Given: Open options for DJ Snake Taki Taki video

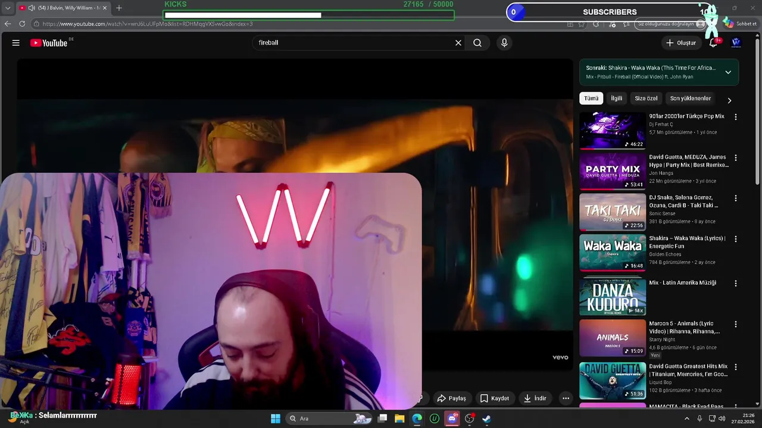Looking at the screenshot, I should coord(735,198).
